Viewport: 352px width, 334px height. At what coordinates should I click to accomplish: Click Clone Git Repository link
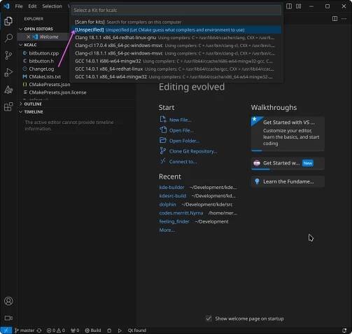tap(193, 151)
